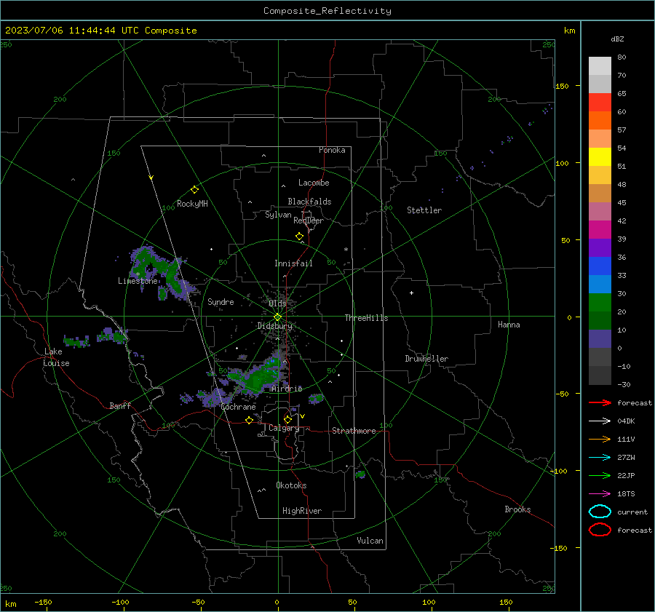Click the Sundre town label
The width and height of the screenshot is (655, 612).
tap(221, 301)
